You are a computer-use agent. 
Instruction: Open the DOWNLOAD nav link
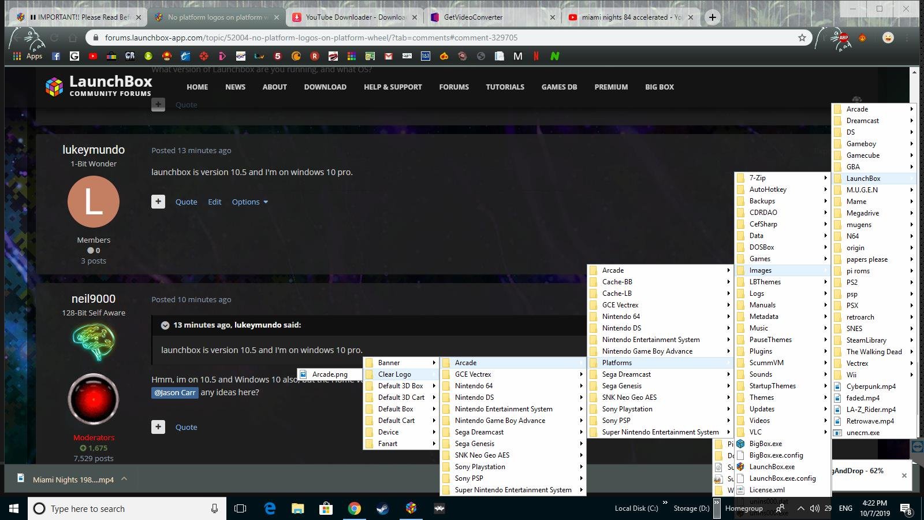(325, 87)
